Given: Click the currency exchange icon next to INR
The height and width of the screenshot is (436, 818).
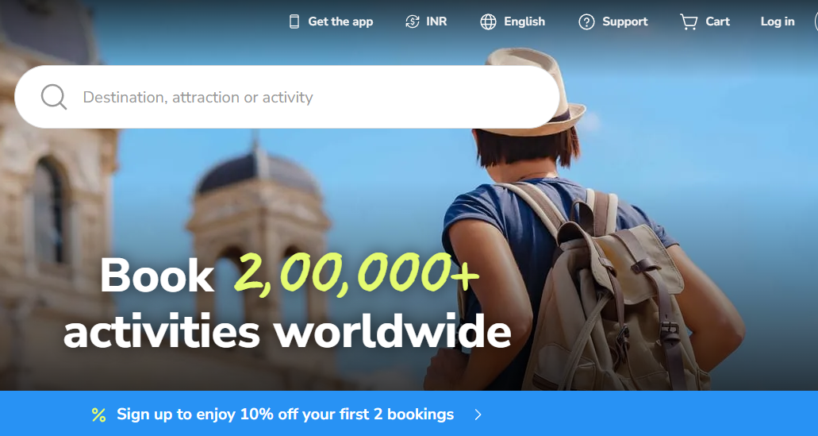Looking at the screenshot, I should [412, 21].
